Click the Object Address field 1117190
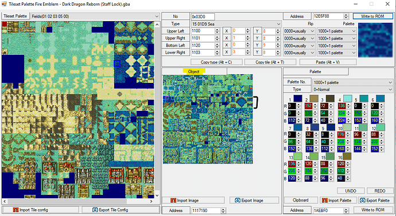 point(206,210)
